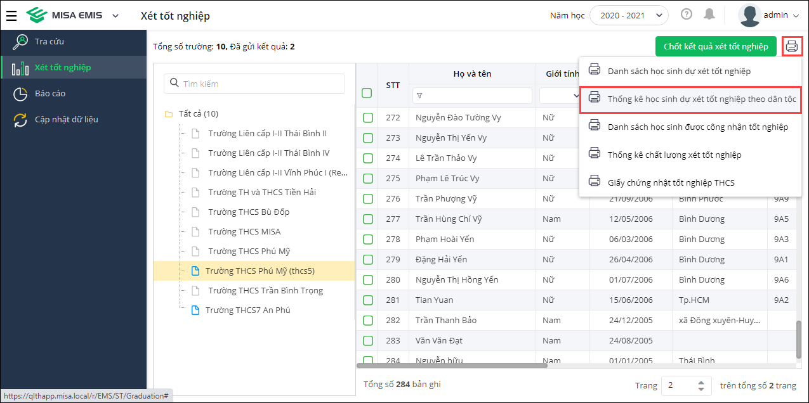Screen dimensions: 809x403
Task: Open the hamburger main menu
Action: [x=11, y=16]
